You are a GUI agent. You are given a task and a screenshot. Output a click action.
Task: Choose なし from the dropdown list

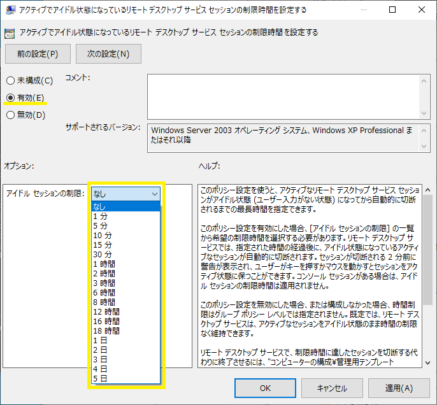(125, 207)
